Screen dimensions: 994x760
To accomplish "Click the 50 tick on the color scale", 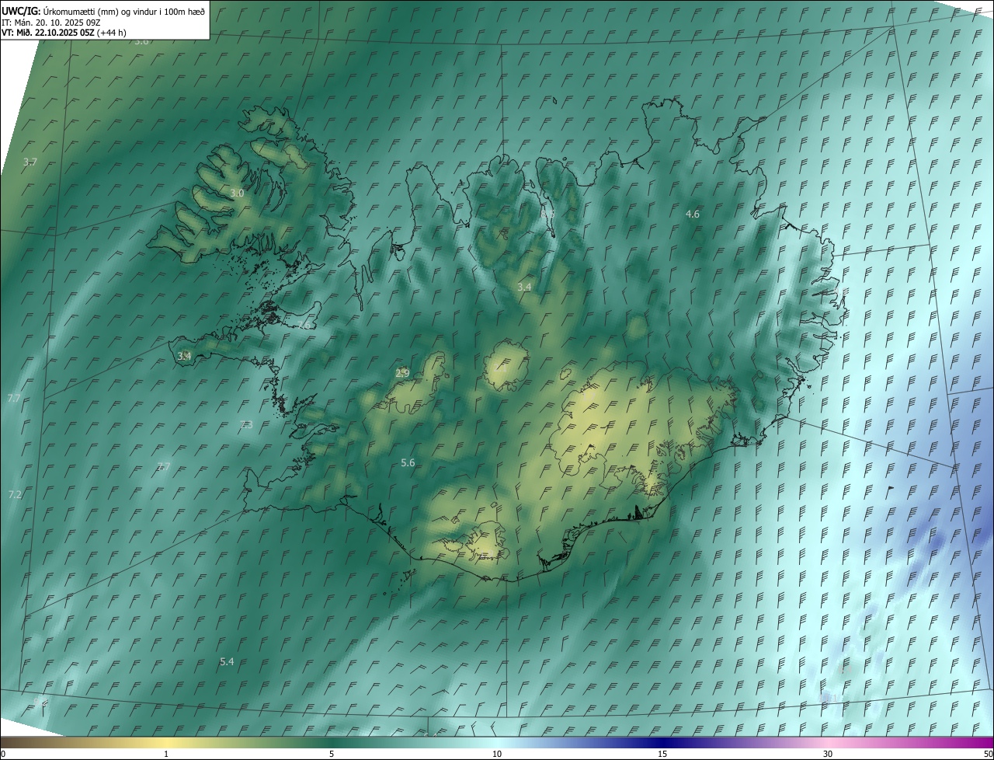I will [987, 754].
